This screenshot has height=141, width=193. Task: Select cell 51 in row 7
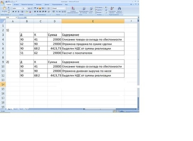(27, 53)
